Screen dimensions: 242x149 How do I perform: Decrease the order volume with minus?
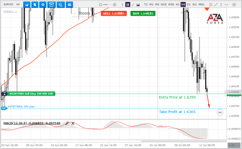click(75, 14)
